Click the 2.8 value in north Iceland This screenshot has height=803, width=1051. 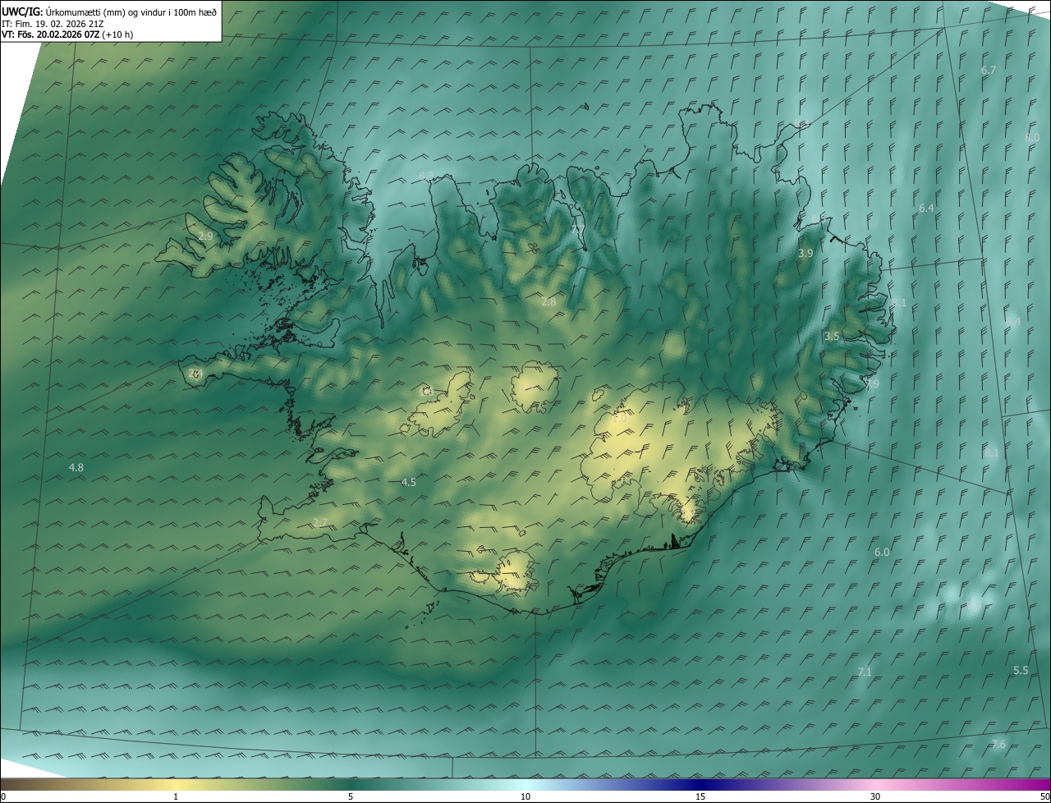(548, 302)
